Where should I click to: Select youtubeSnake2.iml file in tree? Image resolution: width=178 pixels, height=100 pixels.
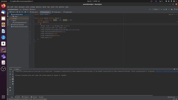click(19, 22)
